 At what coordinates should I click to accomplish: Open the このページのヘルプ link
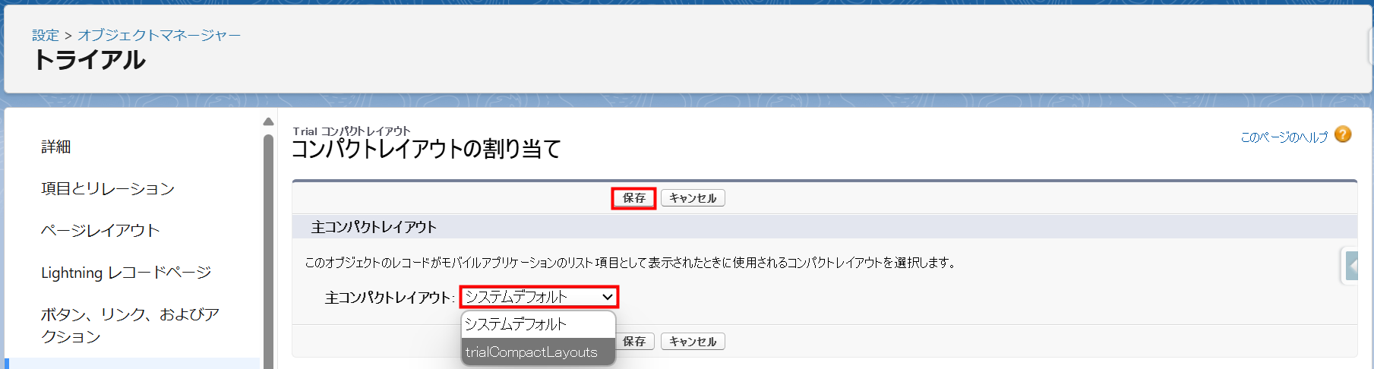[x=1284, y=137]
